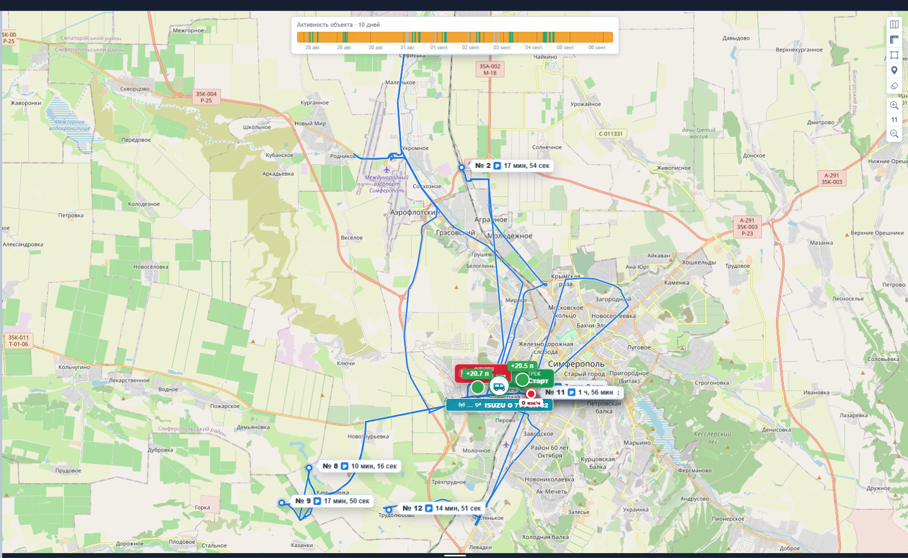908x558 pixels.
Task: Select 06 сент. on the activity timeline
Action: click(597, 48)
